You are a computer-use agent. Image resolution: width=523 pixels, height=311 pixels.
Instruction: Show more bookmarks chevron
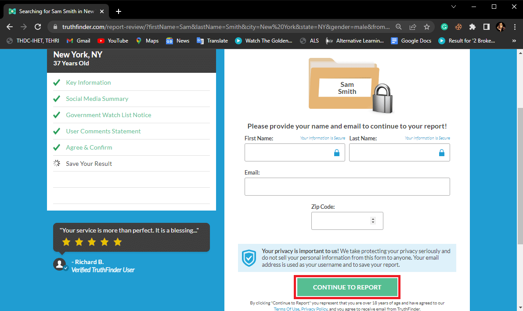point(514,41)
